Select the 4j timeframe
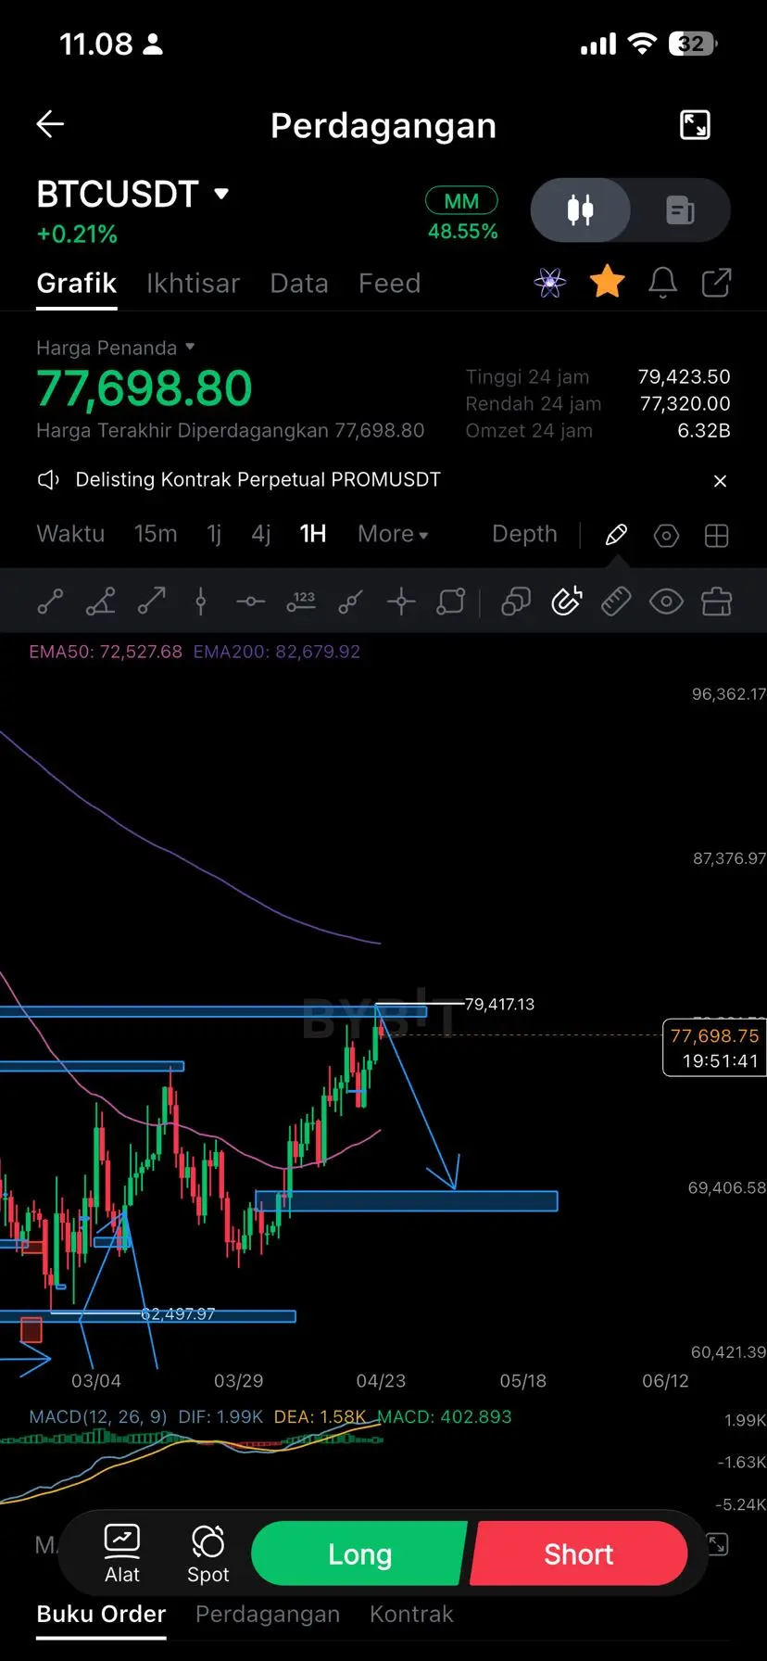This screenshot has height=1661, width=767. pyautogui.click(x=261, y=534)
